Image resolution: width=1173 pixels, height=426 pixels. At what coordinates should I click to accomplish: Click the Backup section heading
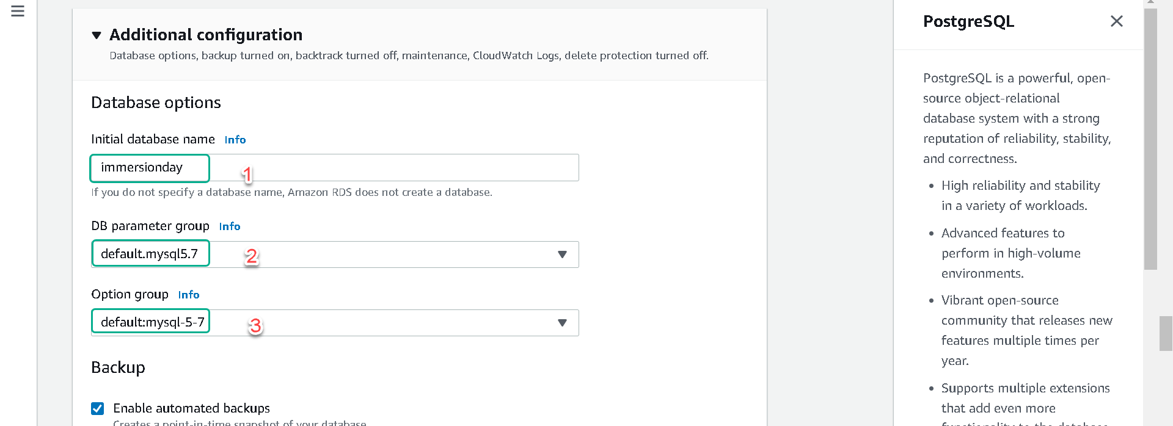click(x=118, y=367)
